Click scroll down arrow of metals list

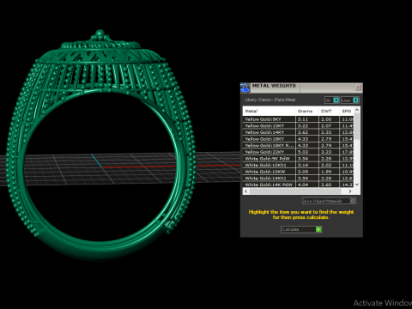pyautogui.click(x=357, y=185)
